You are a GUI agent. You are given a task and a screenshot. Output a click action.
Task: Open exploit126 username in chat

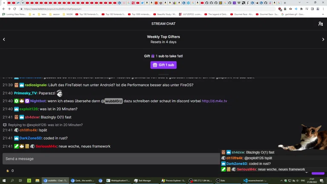pyautogui.click(x=29, y=109)
